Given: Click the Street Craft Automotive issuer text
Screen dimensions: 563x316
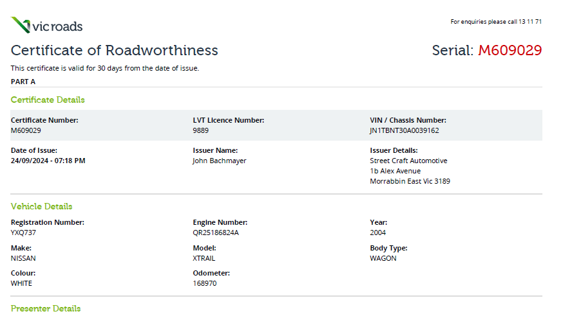Looking at the screenshot, I should pos(408,161).
